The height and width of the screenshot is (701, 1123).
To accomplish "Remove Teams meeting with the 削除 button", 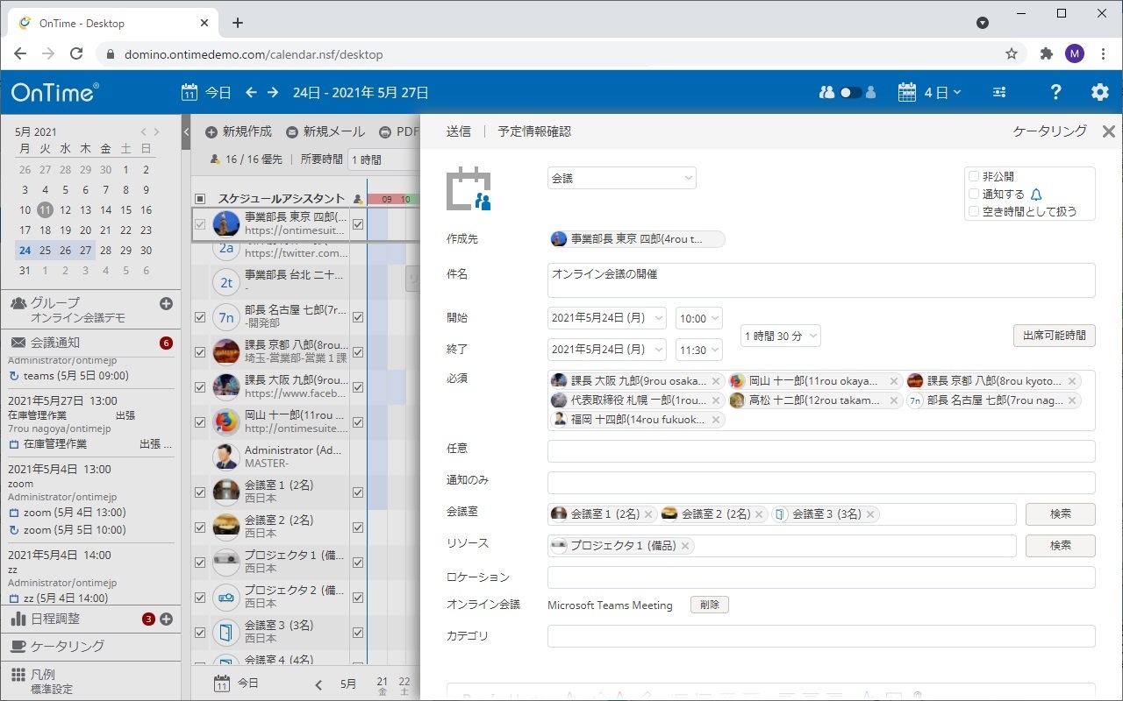I will 709,605.
